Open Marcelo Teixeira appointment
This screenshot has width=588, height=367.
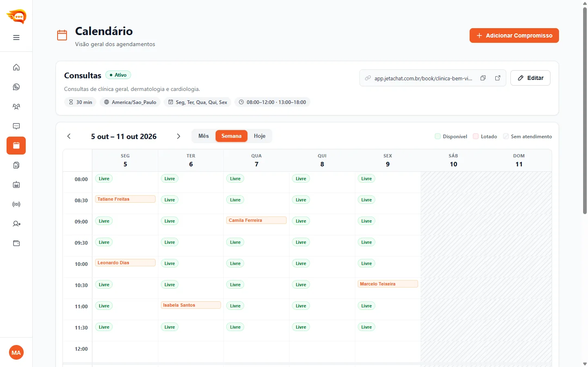coord(388,284)
